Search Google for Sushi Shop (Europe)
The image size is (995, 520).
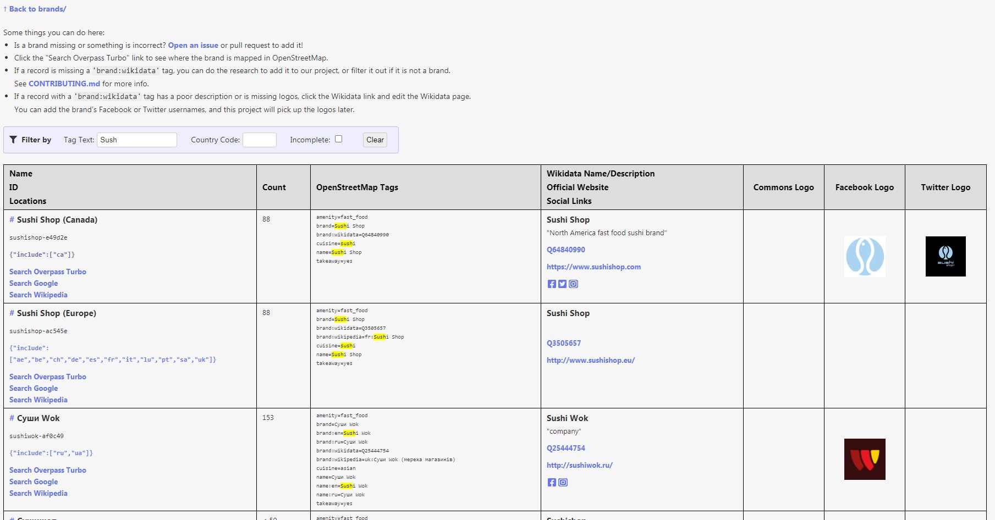pyautogui.click(x=34, y=388)
